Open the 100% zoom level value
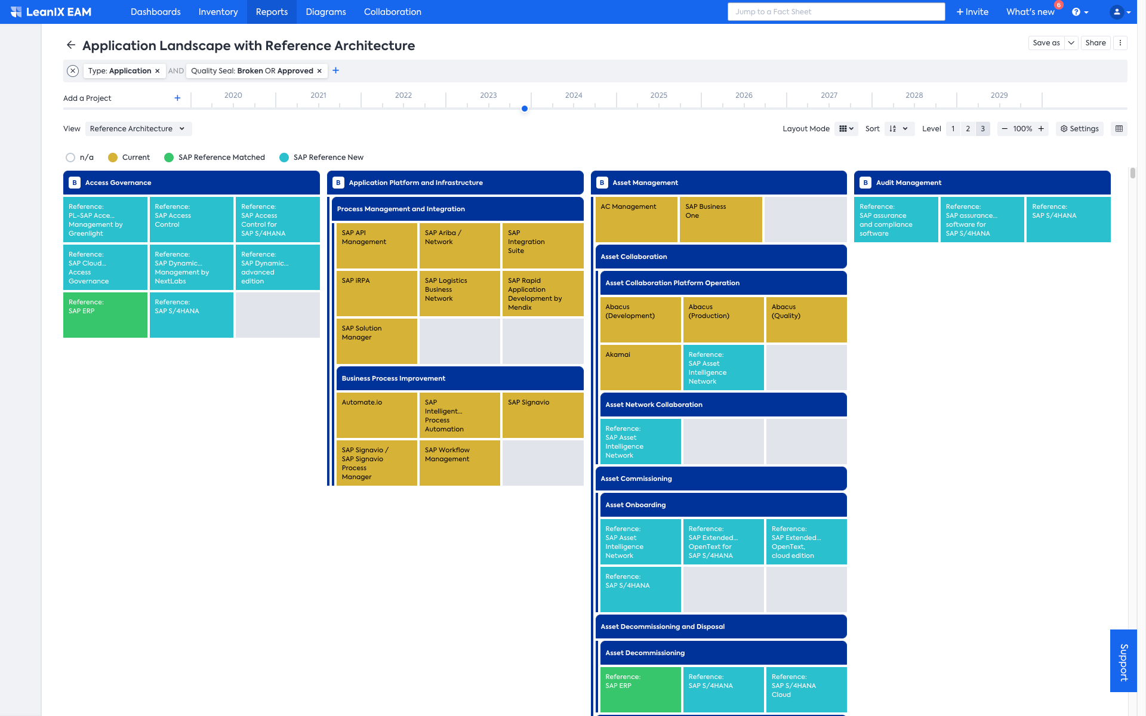Screen dimensions: 1146x716 tap(1022, 129)
